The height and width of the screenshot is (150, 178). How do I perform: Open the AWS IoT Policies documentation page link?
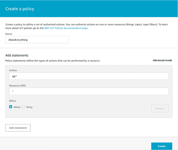[66, 28]
